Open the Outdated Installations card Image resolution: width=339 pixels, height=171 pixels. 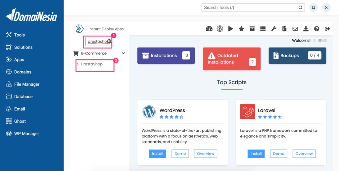click(232, 59)
